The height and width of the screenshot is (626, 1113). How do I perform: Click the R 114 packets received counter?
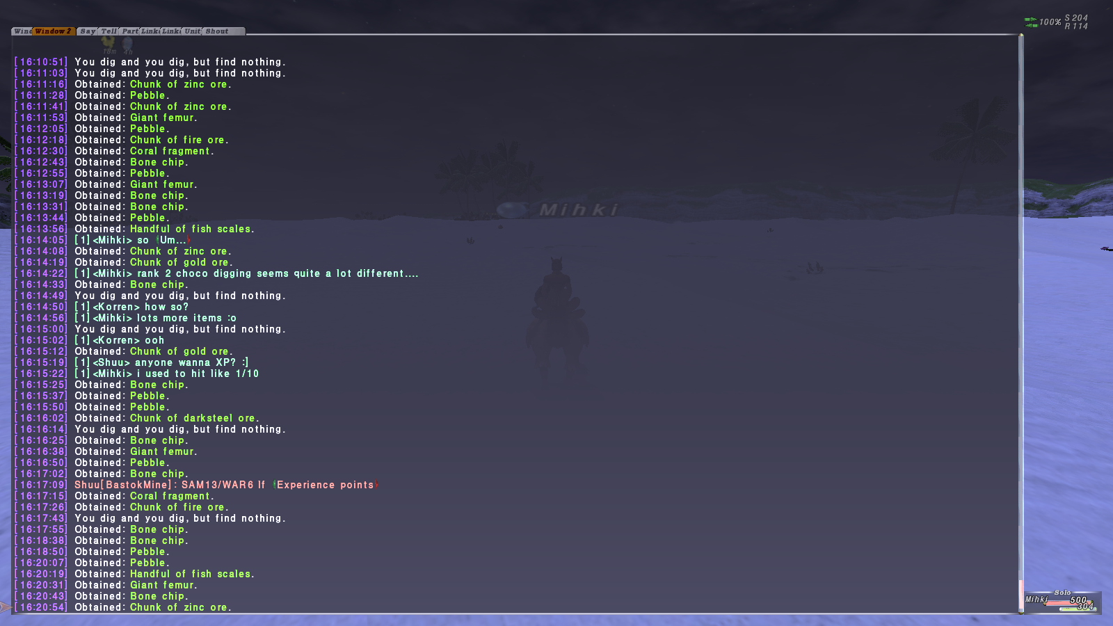[1076, 26]
